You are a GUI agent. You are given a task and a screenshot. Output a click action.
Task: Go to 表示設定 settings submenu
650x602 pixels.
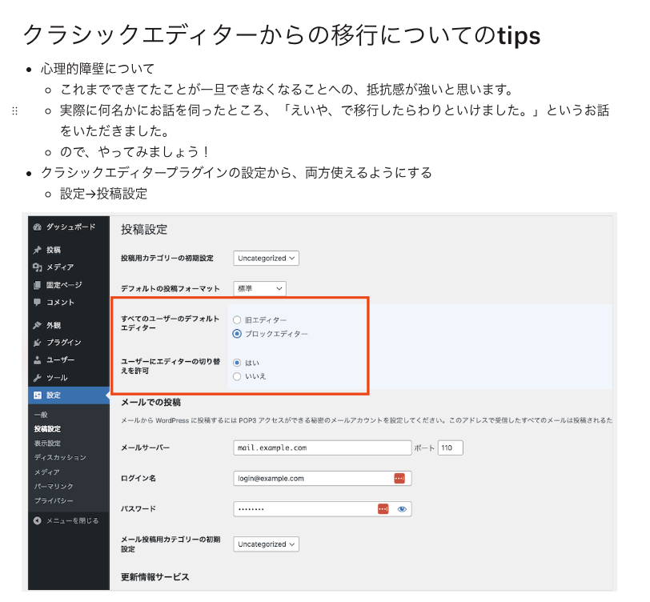point(47,443)
